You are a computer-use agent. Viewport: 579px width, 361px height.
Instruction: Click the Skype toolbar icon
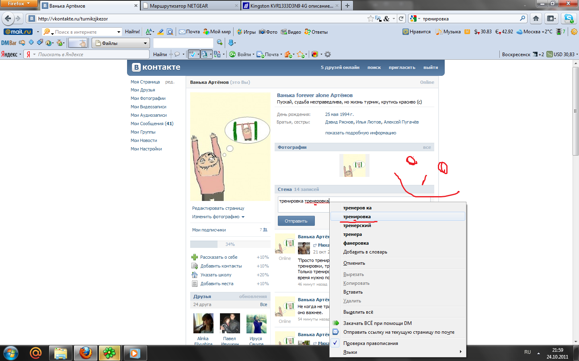569,18
